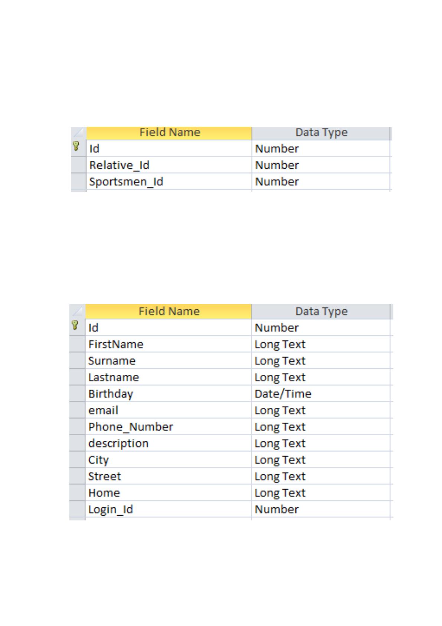Screen dimensions: 442x626
Task: Click the Phone_Number field name cell
Action: [168, 427]
